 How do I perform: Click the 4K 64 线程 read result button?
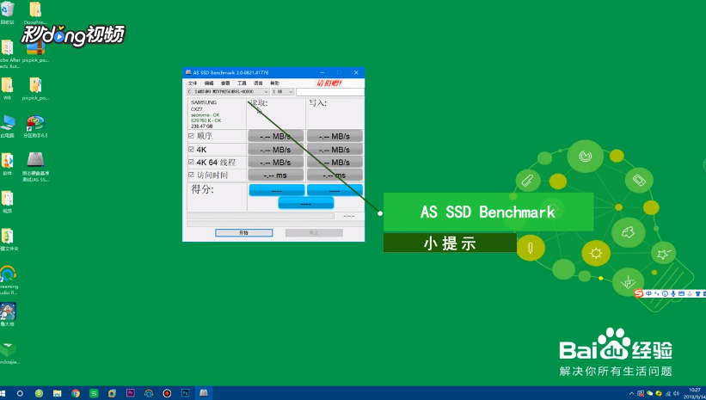click(276, 163)
